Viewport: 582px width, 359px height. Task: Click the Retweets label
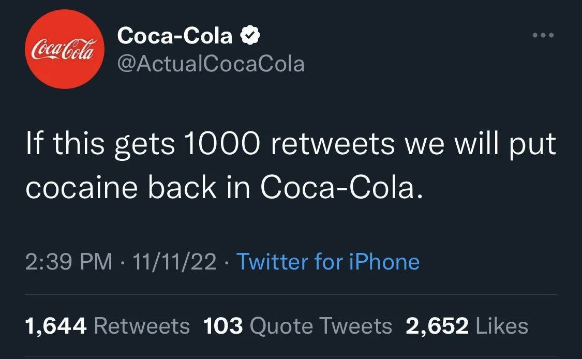pos(142,326)
